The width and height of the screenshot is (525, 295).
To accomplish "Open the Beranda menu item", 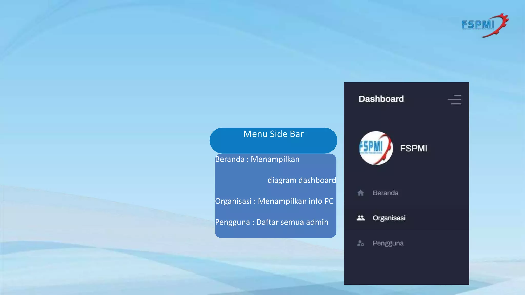I will (385, 193).
